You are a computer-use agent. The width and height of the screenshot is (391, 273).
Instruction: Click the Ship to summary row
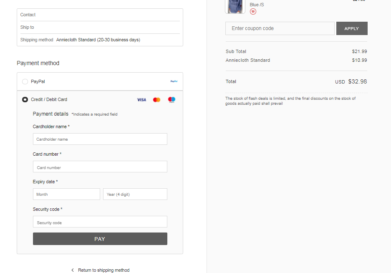[100, 27]
